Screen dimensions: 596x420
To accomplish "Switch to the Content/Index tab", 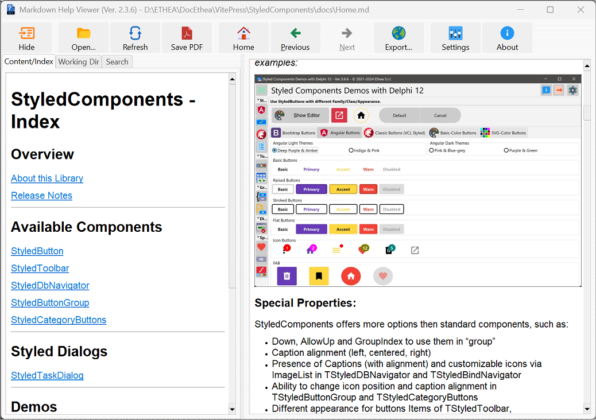I will [29, 61].
